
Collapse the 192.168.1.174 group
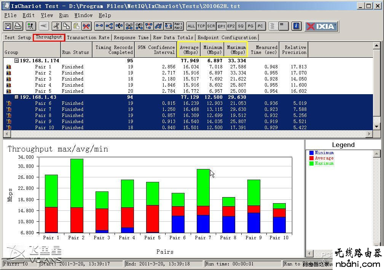pos(16,61)
